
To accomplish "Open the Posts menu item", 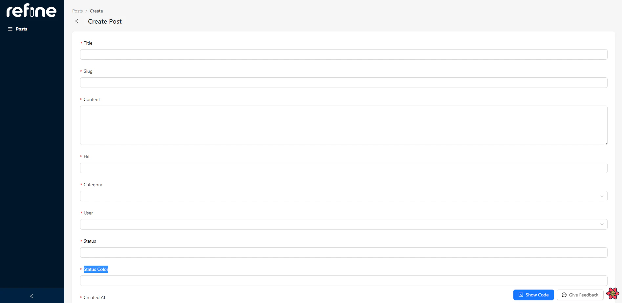I will point(21,29).
